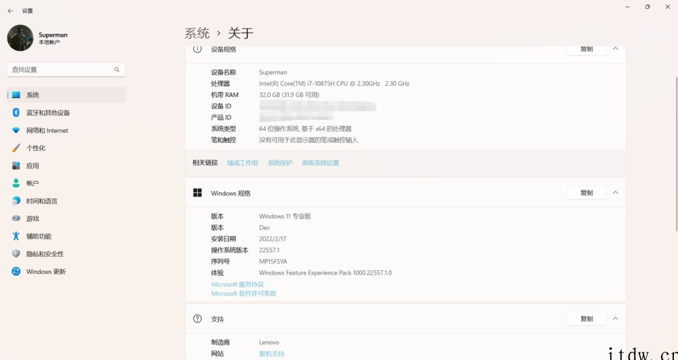Select install date 2022/2/17

point(273,239)
